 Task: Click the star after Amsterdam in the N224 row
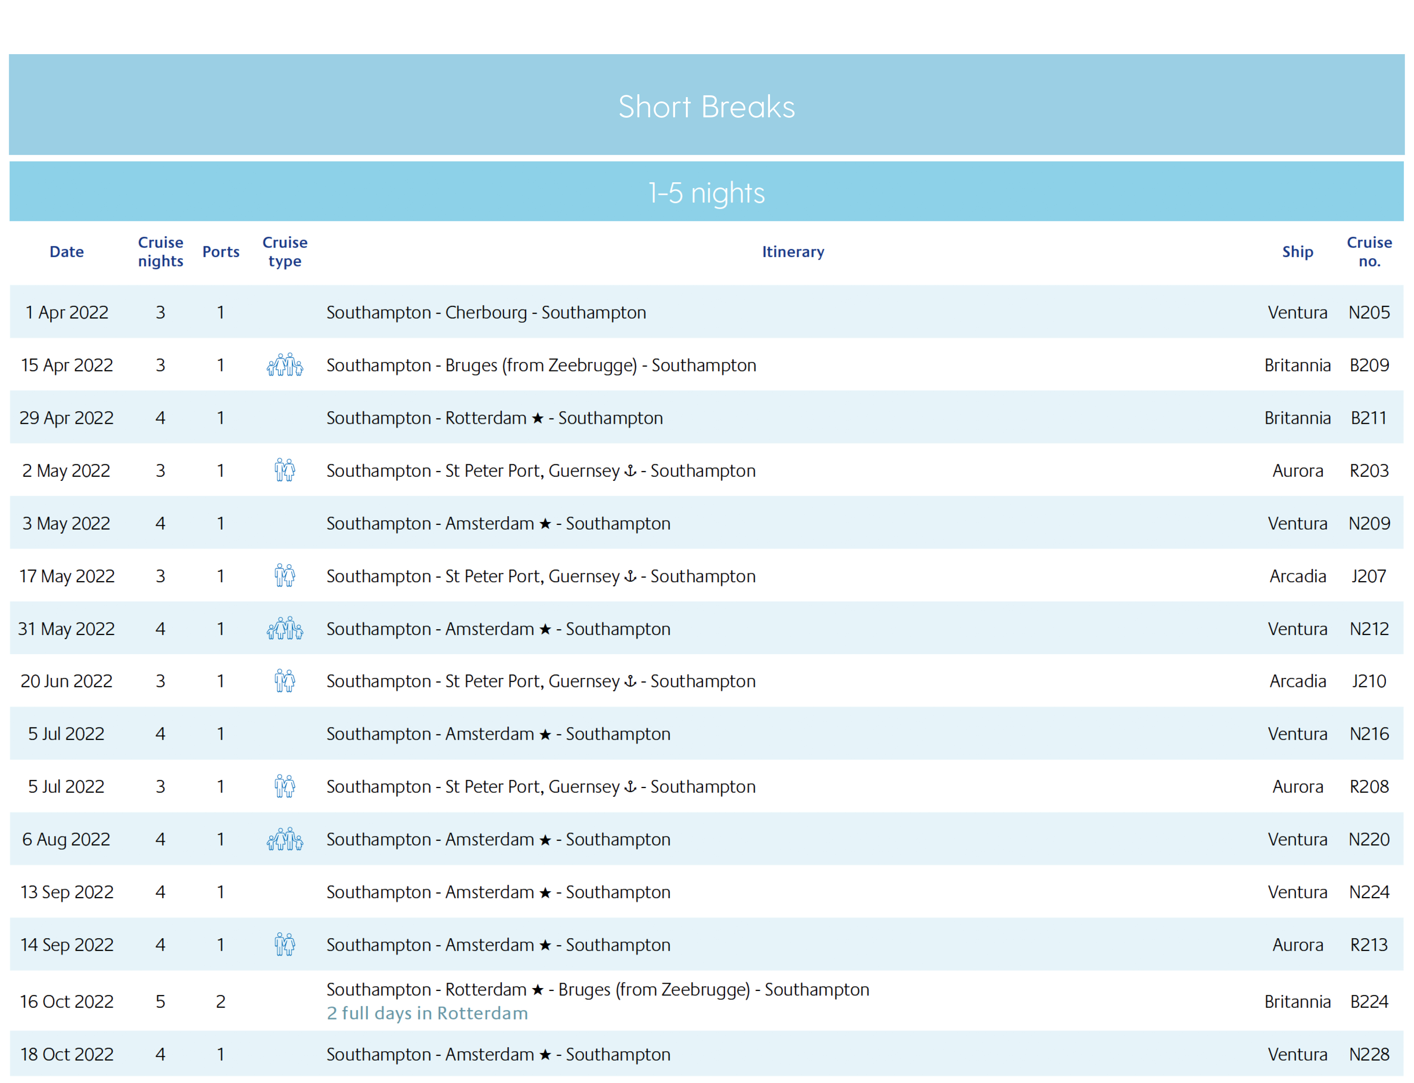click(545, 893)
